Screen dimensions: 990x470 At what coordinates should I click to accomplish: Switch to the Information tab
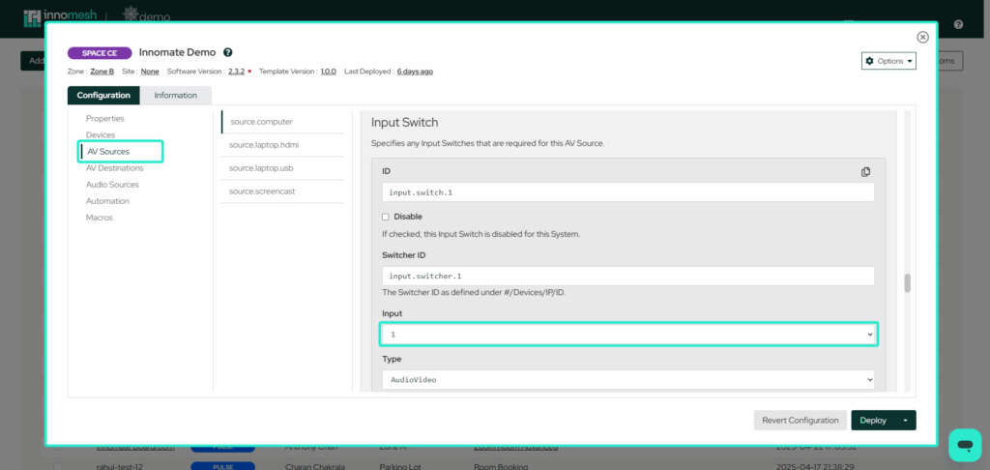(x=176, y=96)
